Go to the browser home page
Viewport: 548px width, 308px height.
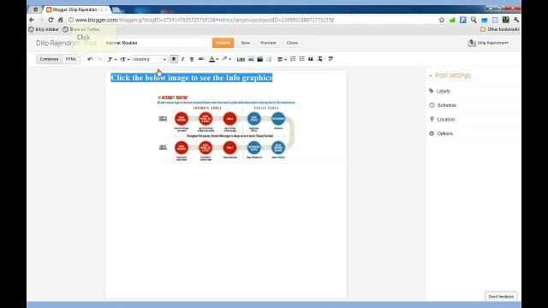[x=60, y=20]
